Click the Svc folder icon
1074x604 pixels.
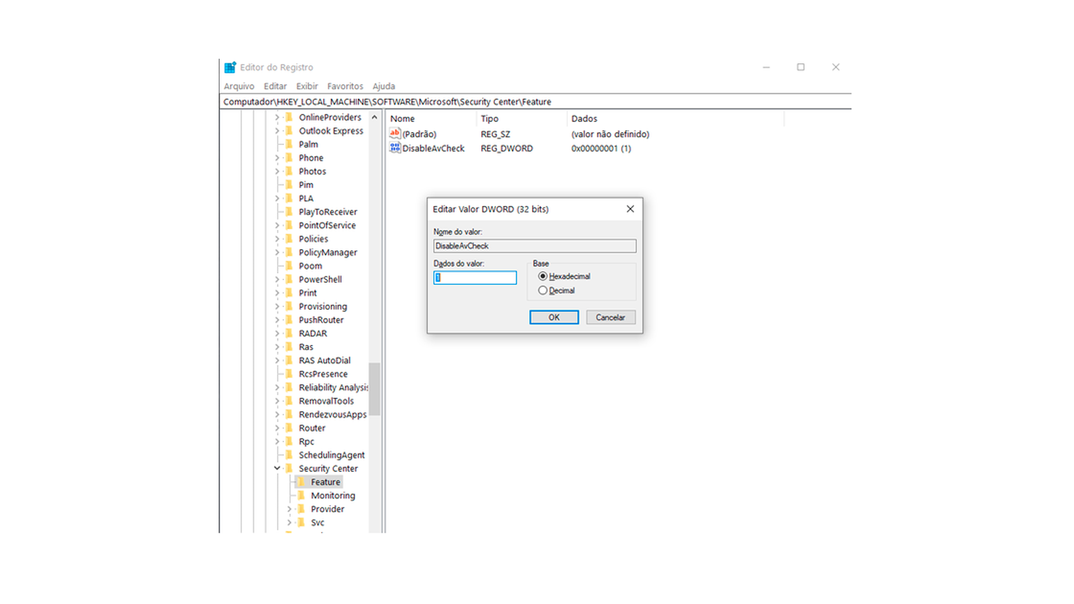coord(302,522)
